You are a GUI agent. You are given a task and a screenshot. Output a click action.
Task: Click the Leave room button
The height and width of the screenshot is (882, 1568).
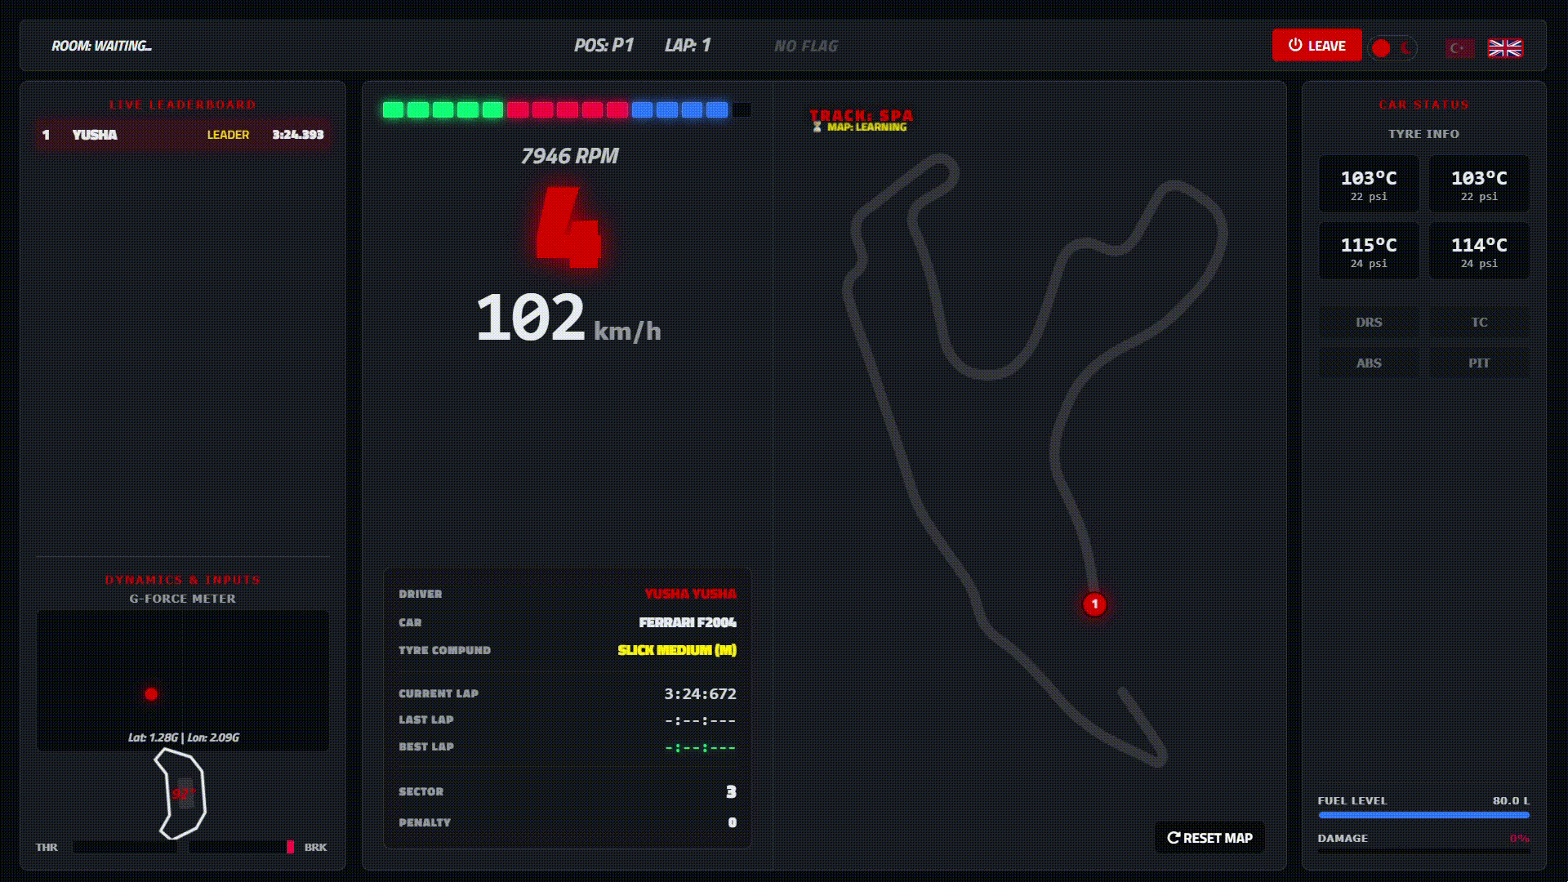pyautogui.click(x=1316, y=46)
